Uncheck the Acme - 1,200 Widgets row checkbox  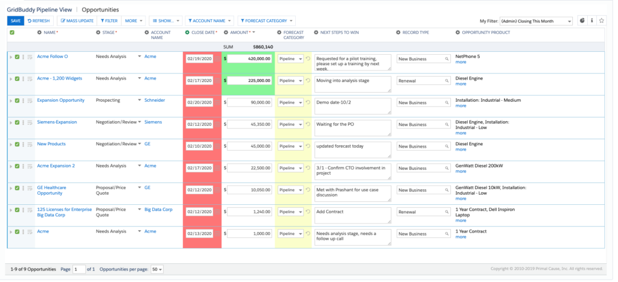[x=17, y=79]
